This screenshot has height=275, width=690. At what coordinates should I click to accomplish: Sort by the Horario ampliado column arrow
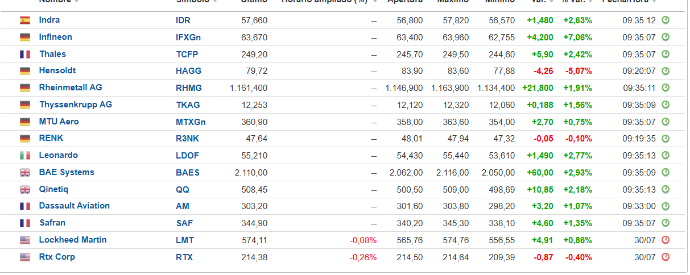pos(375,1)
